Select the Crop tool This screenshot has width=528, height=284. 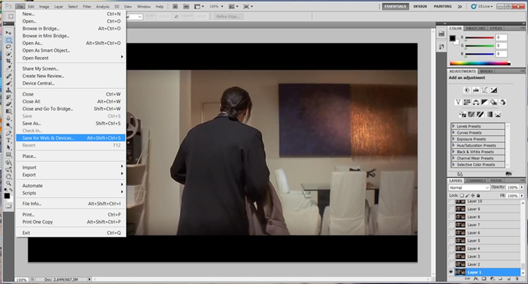point(9,61)
